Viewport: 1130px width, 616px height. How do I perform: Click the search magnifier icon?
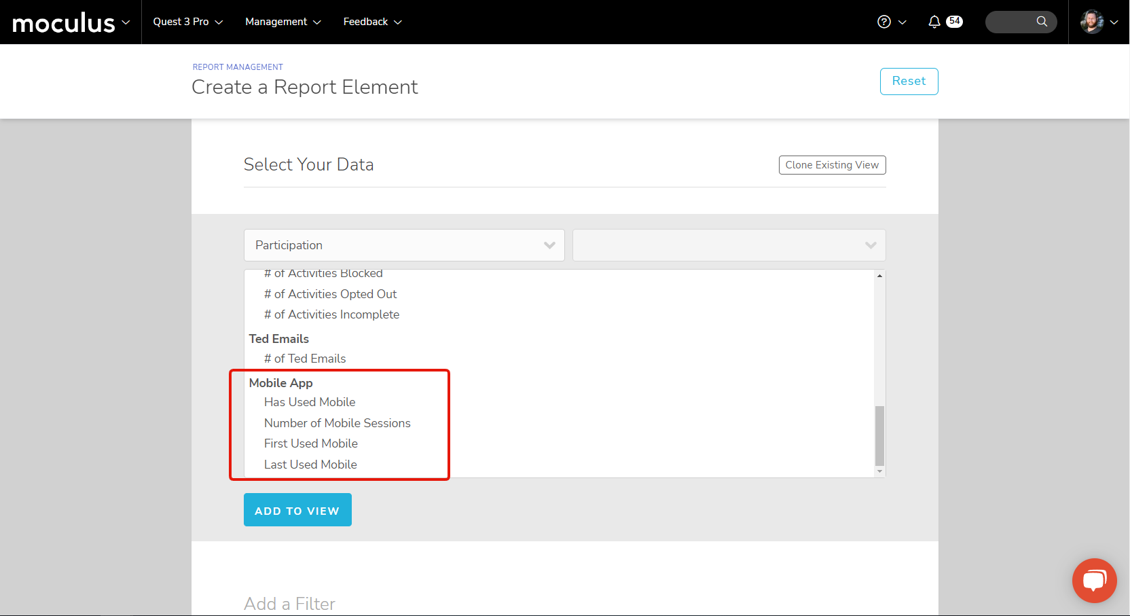tap(1042, 22)
